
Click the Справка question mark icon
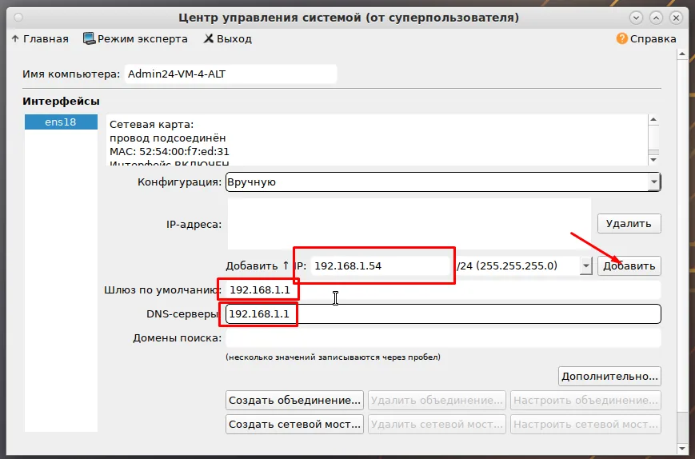[622, 38]
